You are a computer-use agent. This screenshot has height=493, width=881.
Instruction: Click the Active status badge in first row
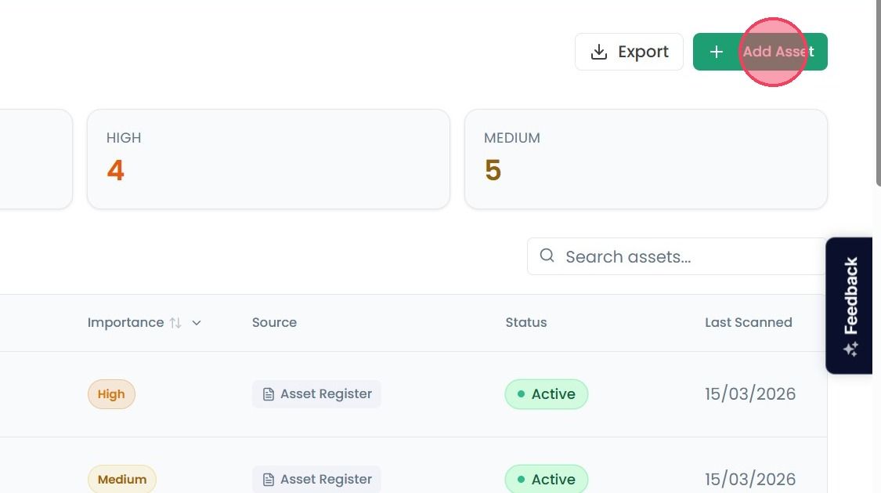coord(546,394)
